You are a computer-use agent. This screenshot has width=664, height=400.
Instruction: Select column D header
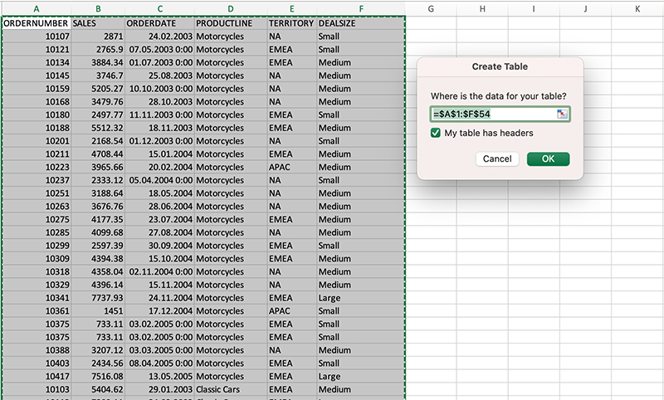pos(230,8)
